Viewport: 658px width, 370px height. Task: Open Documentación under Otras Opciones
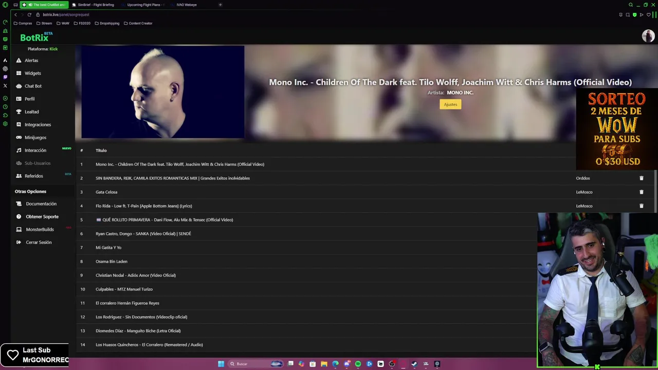pyautogui.click(x=41, y=203)
